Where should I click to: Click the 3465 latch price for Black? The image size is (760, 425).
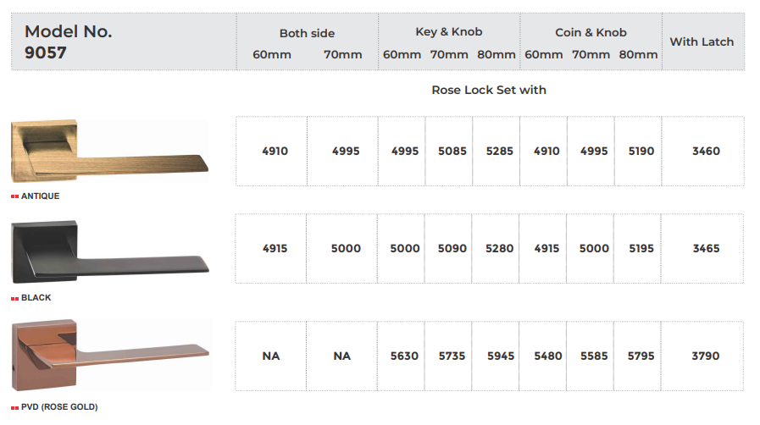(706, 249)
